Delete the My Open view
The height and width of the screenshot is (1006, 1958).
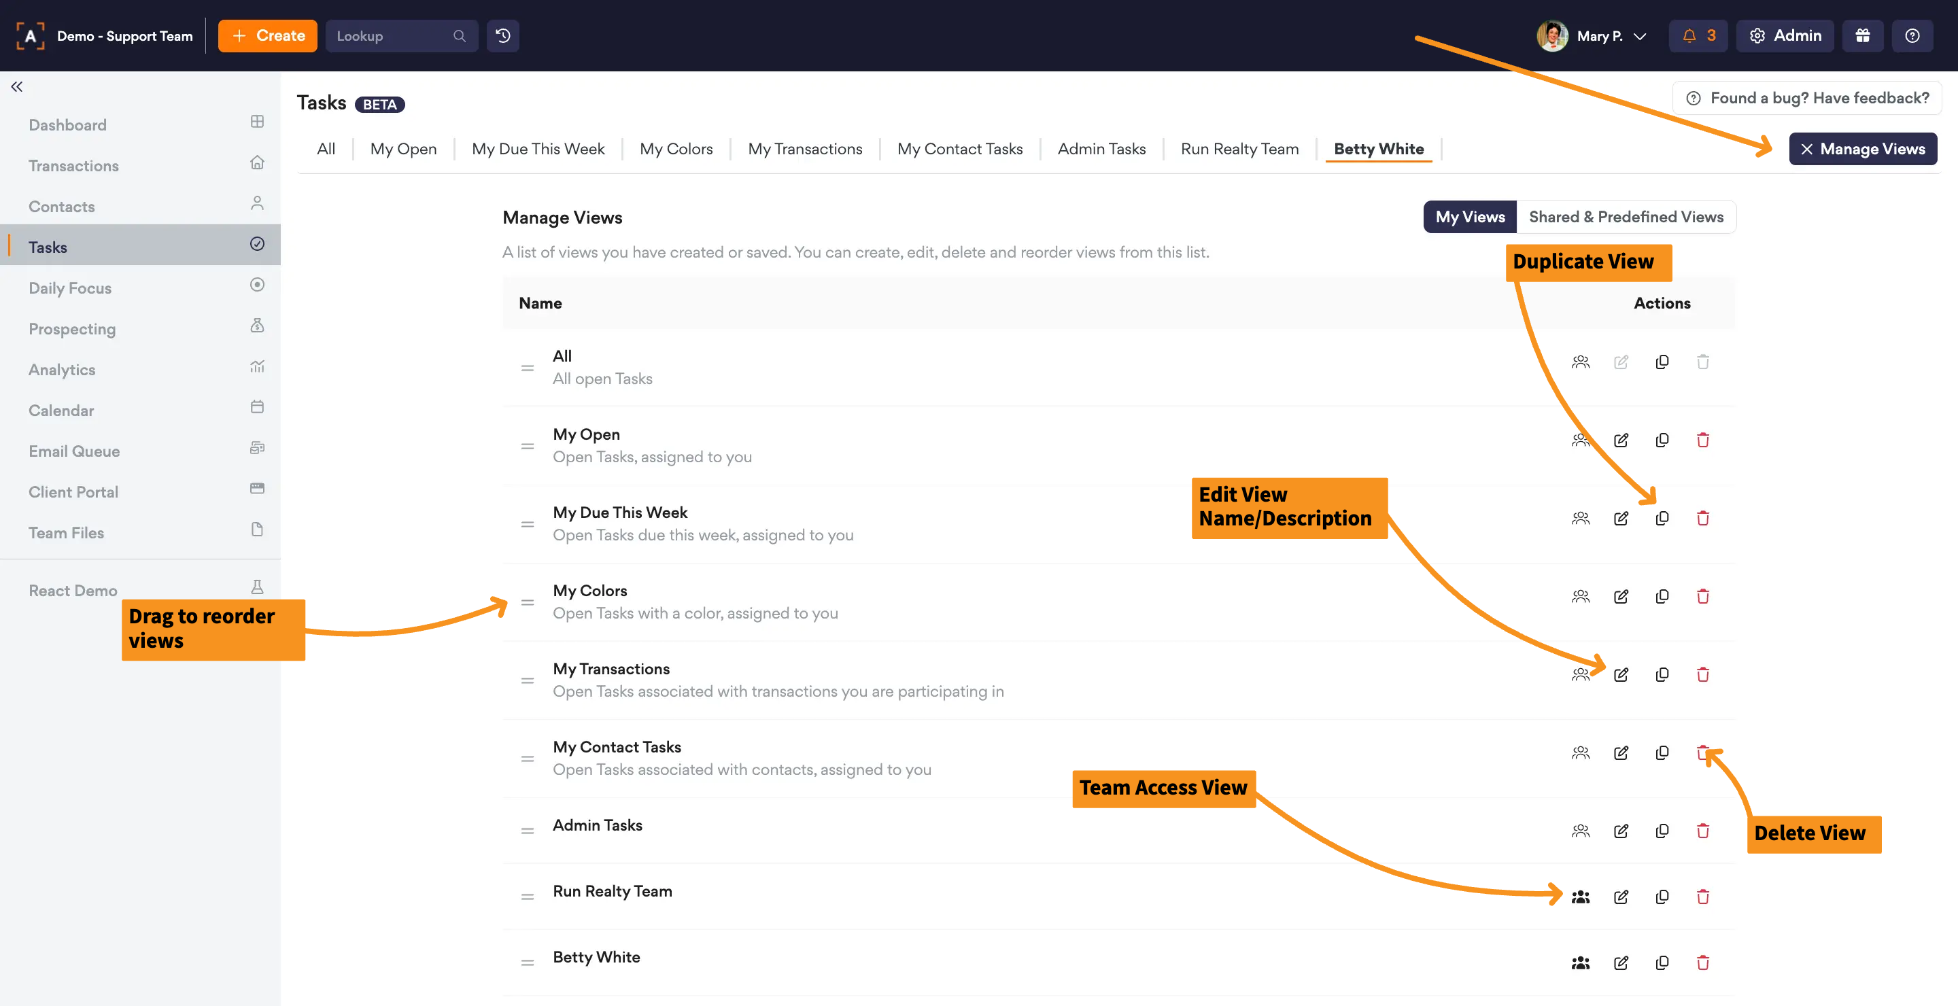[1702, 440]
